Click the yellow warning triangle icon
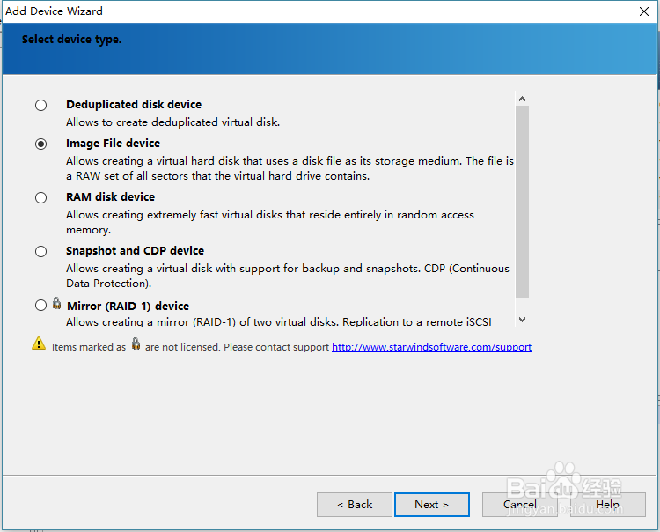660x532 pixels. point(39,344)
